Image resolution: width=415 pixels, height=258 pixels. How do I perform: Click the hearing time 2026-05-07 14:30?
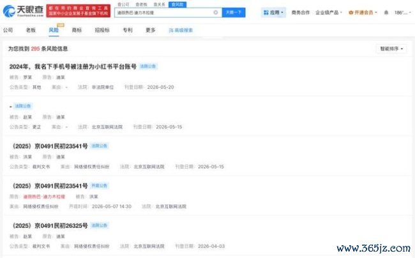click(112, 206)
